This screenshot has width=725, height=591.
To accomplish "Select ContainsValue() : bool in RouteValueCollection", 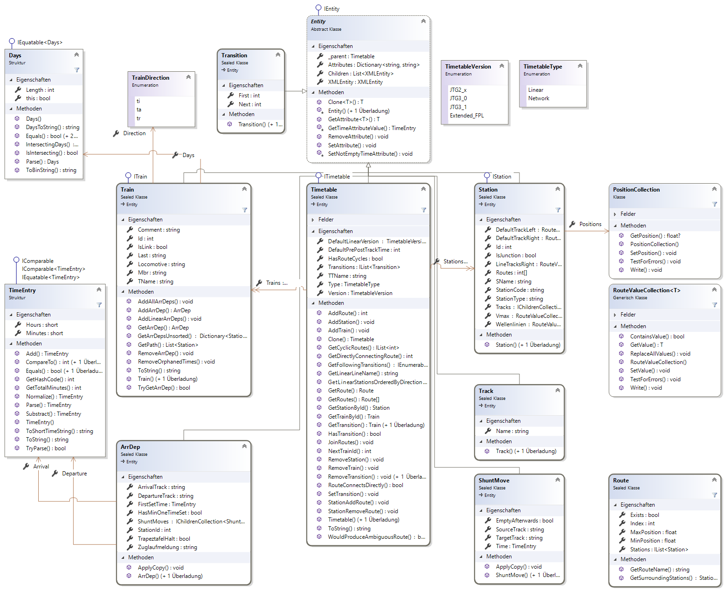I will pos(657,337).
